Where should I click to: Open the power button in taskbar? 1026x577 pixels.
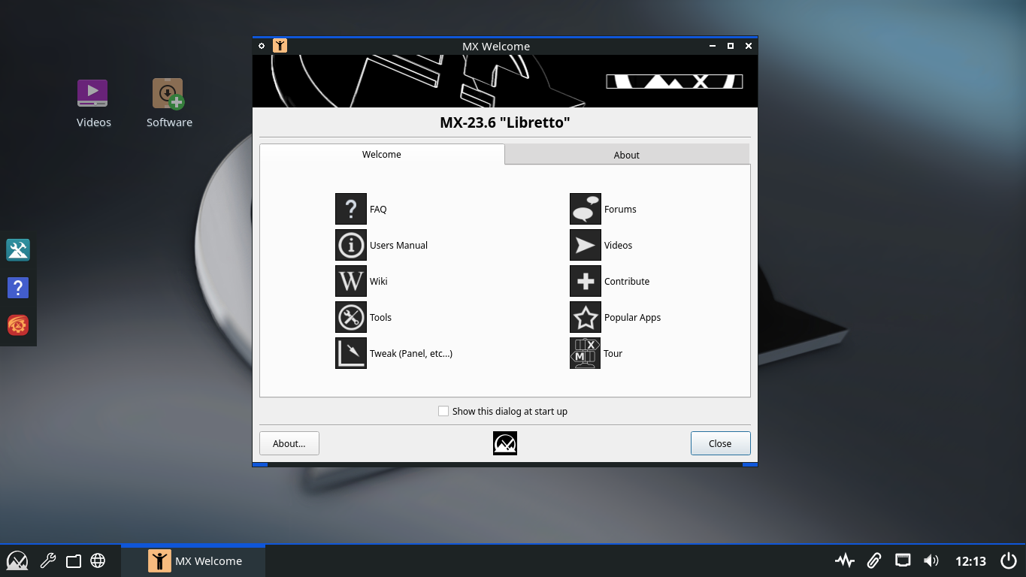(x=1008, y=560)
